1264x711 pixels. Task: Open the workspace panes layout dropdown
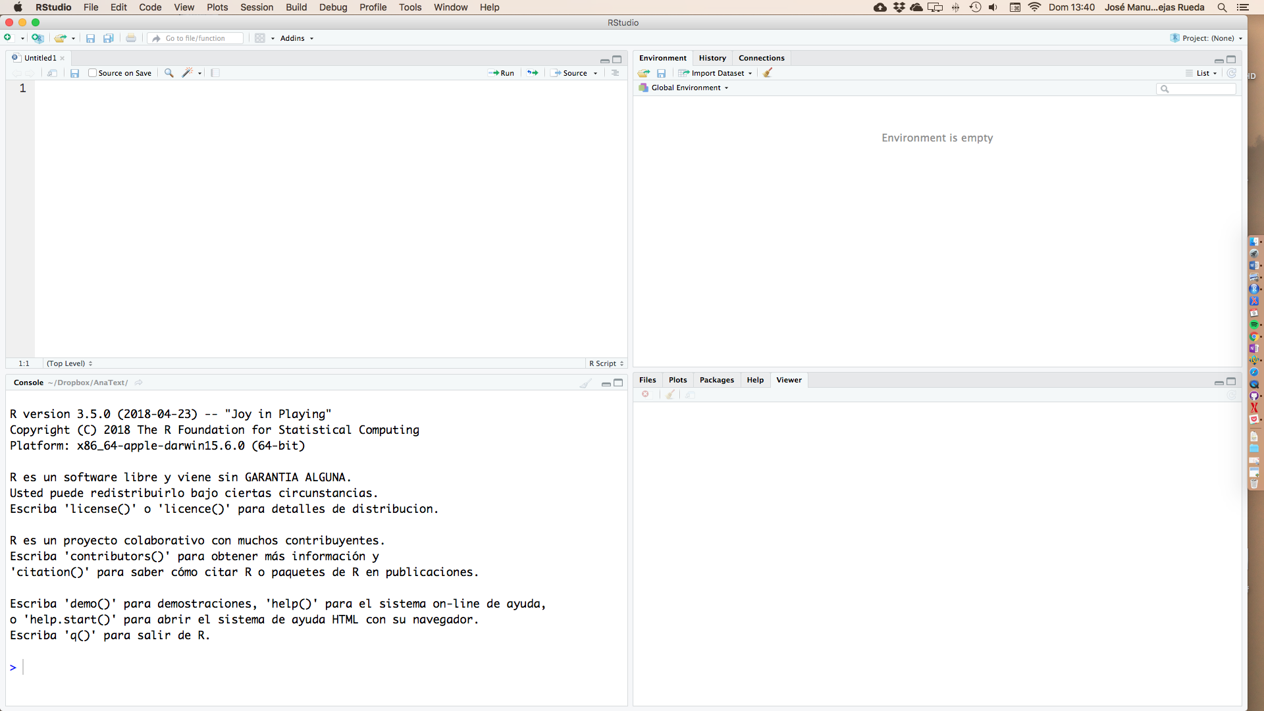pyautogui.click(x=265, y=38)
